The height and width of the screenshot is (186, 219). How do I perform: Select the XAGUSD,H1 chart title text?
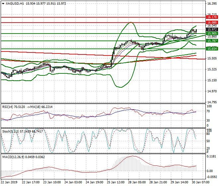(15, 4)
